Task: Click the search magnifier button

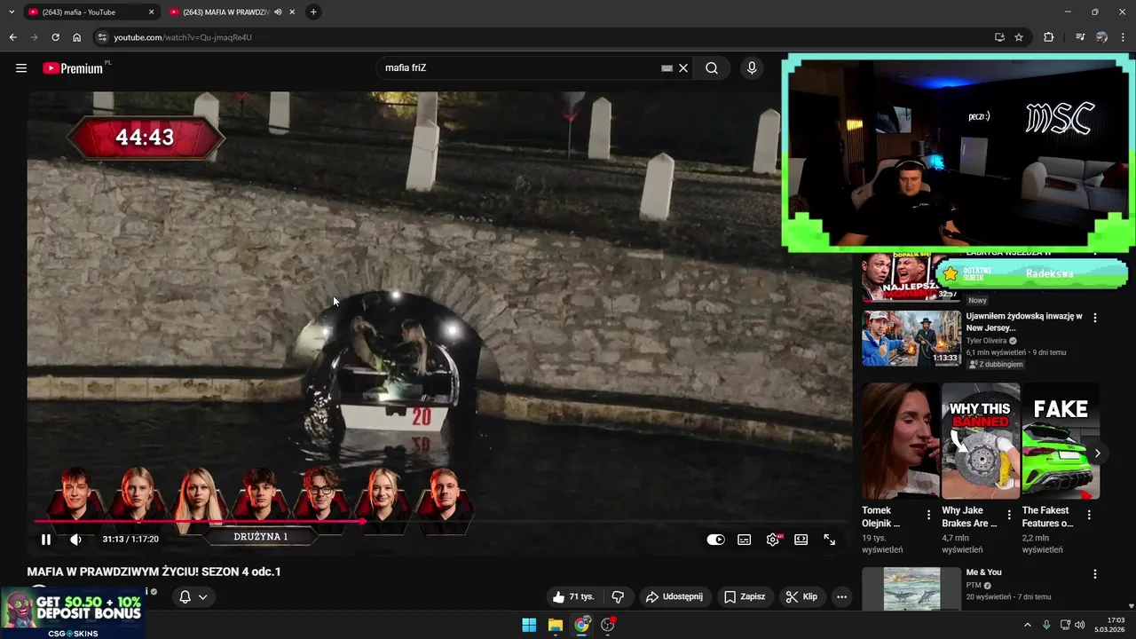Action: (x=712, y=68)
